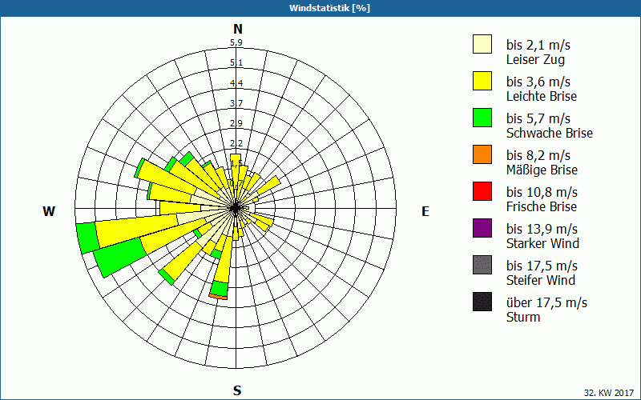Click the 'Schwache Brise' legend label
This screenshot has width=641, height=400.
click(550, 133)
